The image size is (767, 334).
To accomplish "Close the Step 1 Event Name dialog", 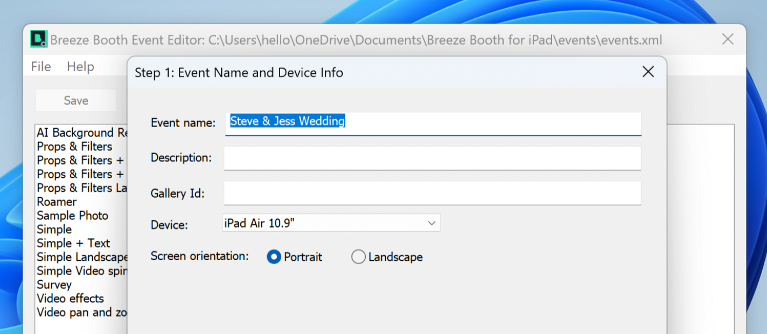I will (648, 72).
